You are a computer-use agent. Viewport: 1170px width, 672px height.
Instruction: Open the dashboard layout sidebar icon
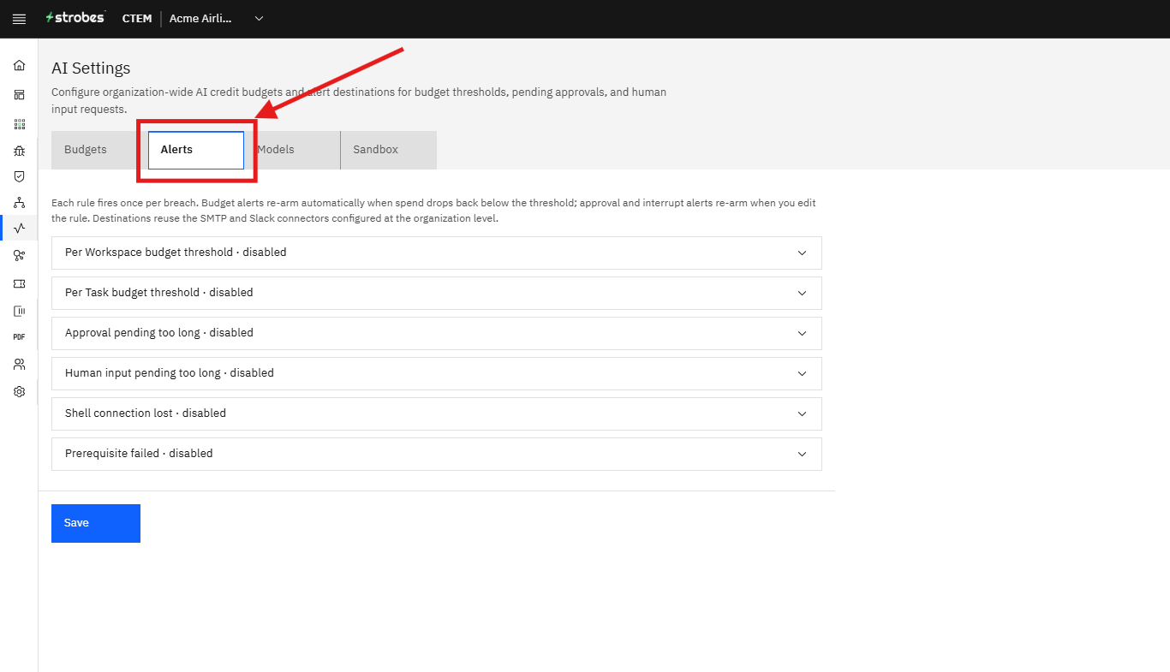[19, 94]
